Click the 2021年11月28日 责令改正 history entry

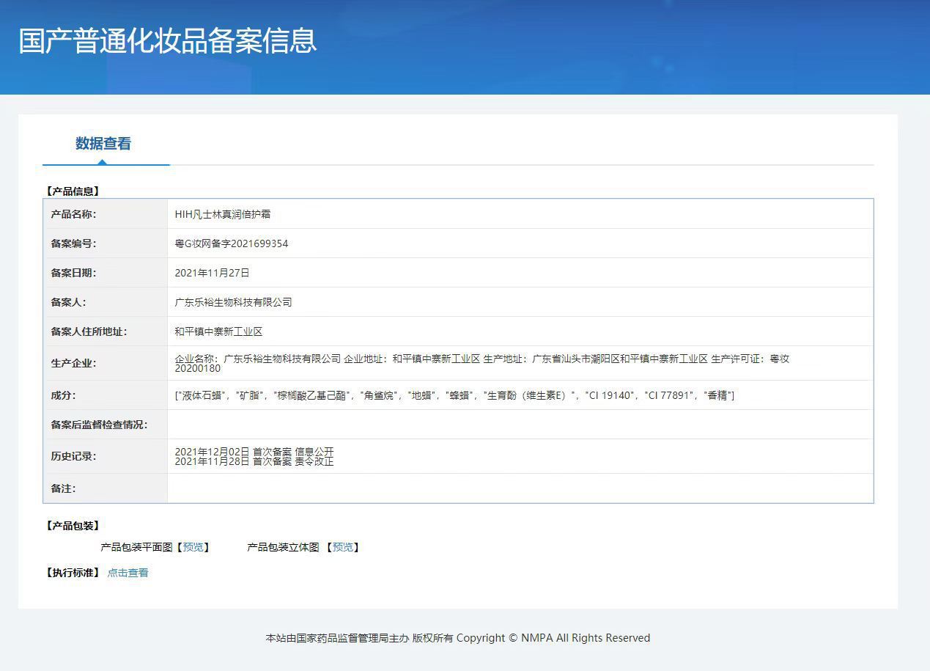254,462
